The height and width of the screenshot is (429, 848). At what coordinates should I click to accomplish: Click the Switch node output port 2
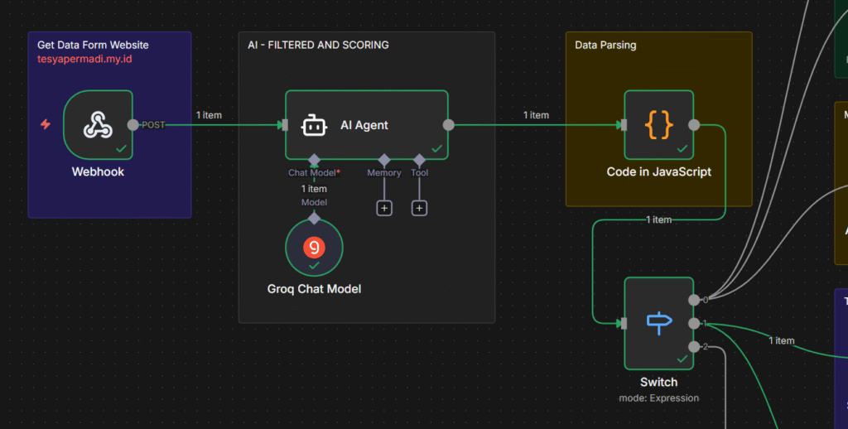693,346
